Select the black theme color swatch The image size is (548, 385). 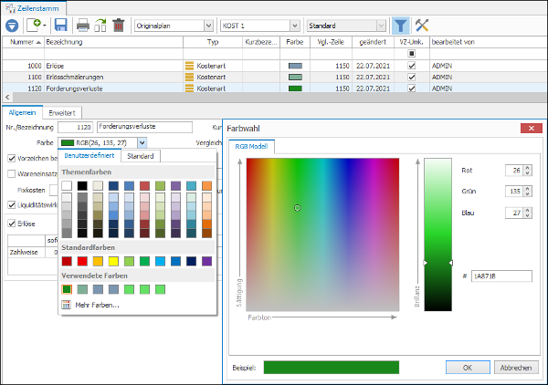click(x=82, y=185)
